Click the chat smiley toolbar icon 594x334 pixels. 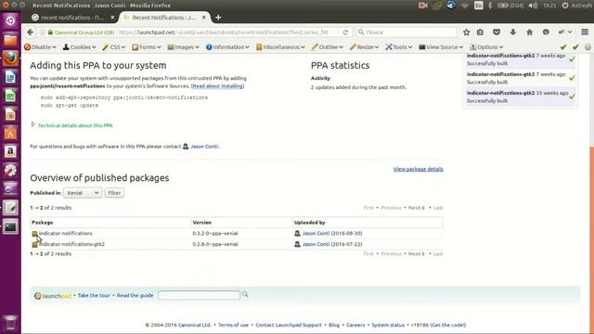[546, 32]
